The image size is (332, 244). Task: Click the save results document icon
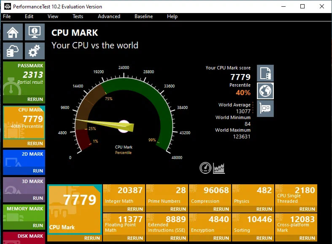[x=265, y=73]
